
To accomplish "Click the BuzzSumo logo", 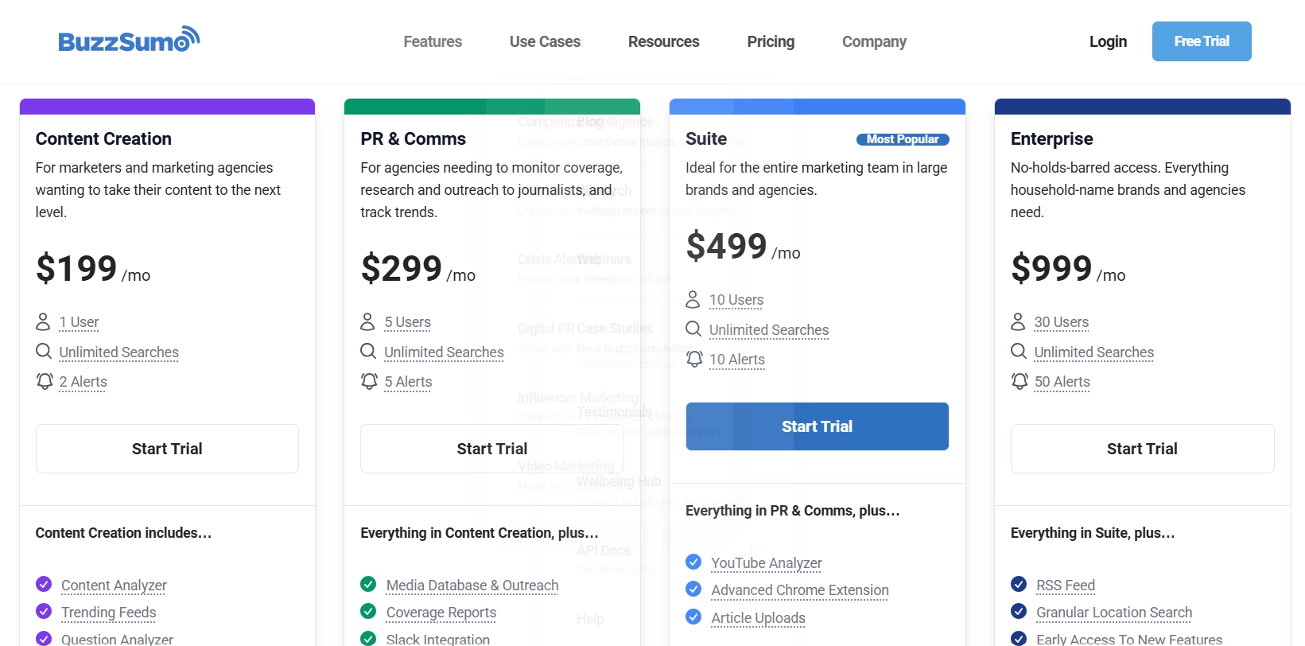I will [x=129, y=41].
